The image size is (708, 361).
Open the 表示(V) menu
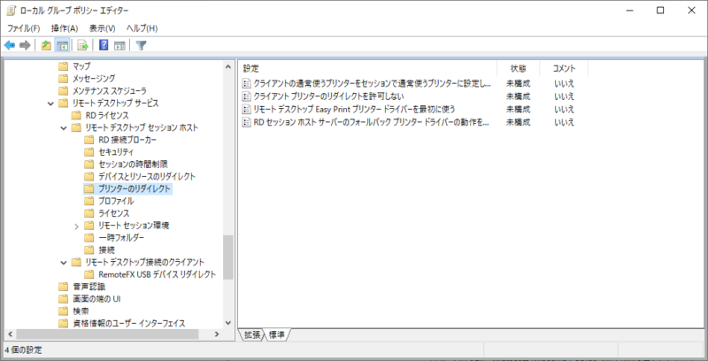coord(102,28)
